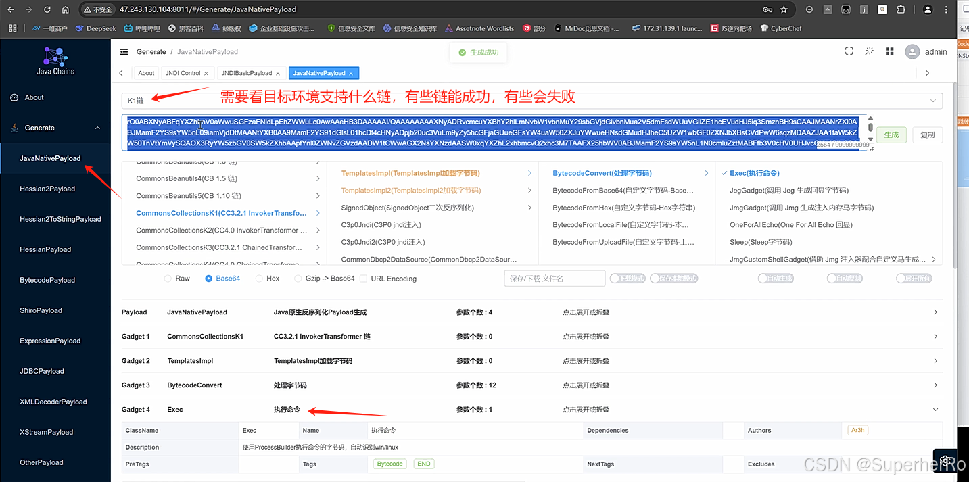Select the Hex output format radio button
This screenshot has height=482, width=969.
260,278
